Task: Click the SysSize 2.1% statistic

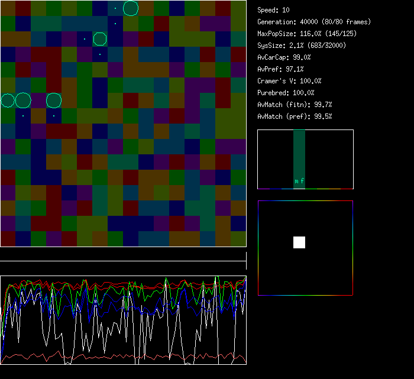Action: click(x=302, y=46)
